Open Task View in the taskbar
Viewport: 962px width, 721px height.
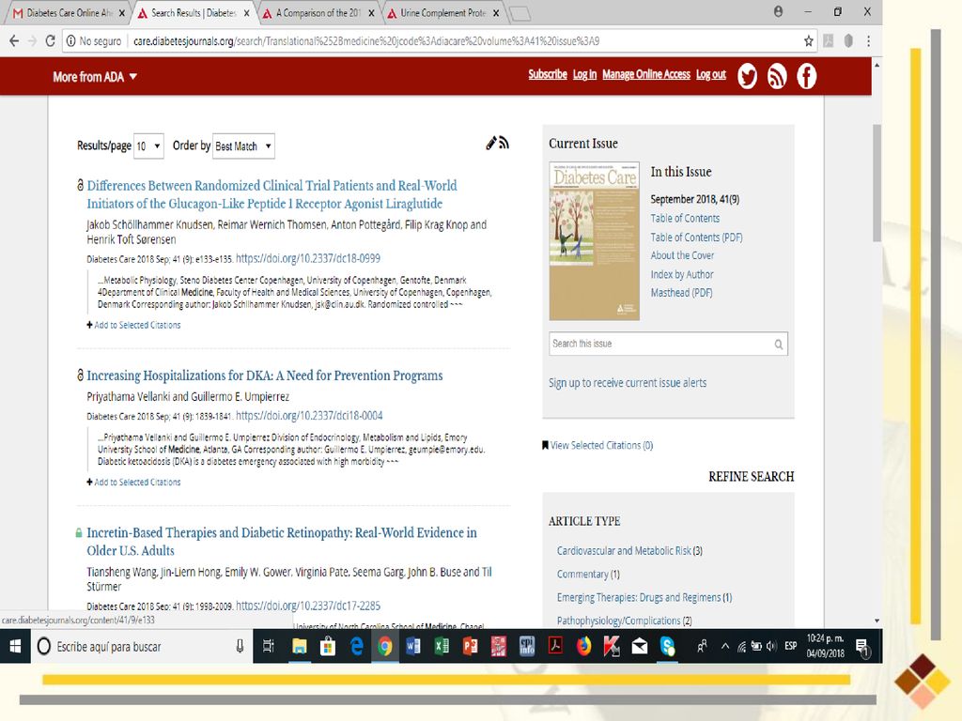(x=268, y=646)
